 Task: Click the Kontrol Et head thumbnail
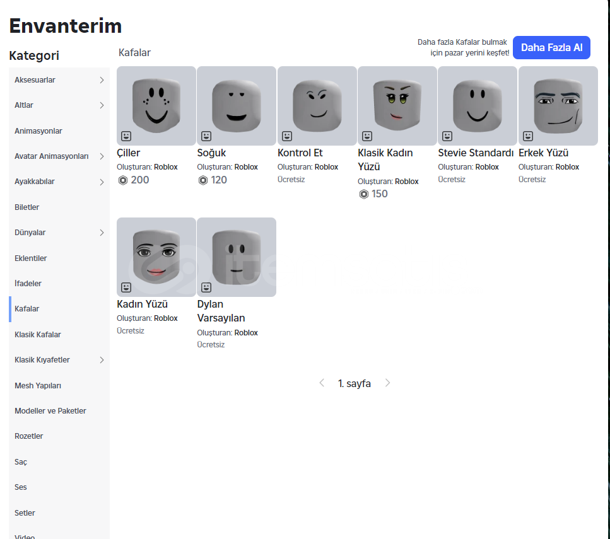[317, 106]
